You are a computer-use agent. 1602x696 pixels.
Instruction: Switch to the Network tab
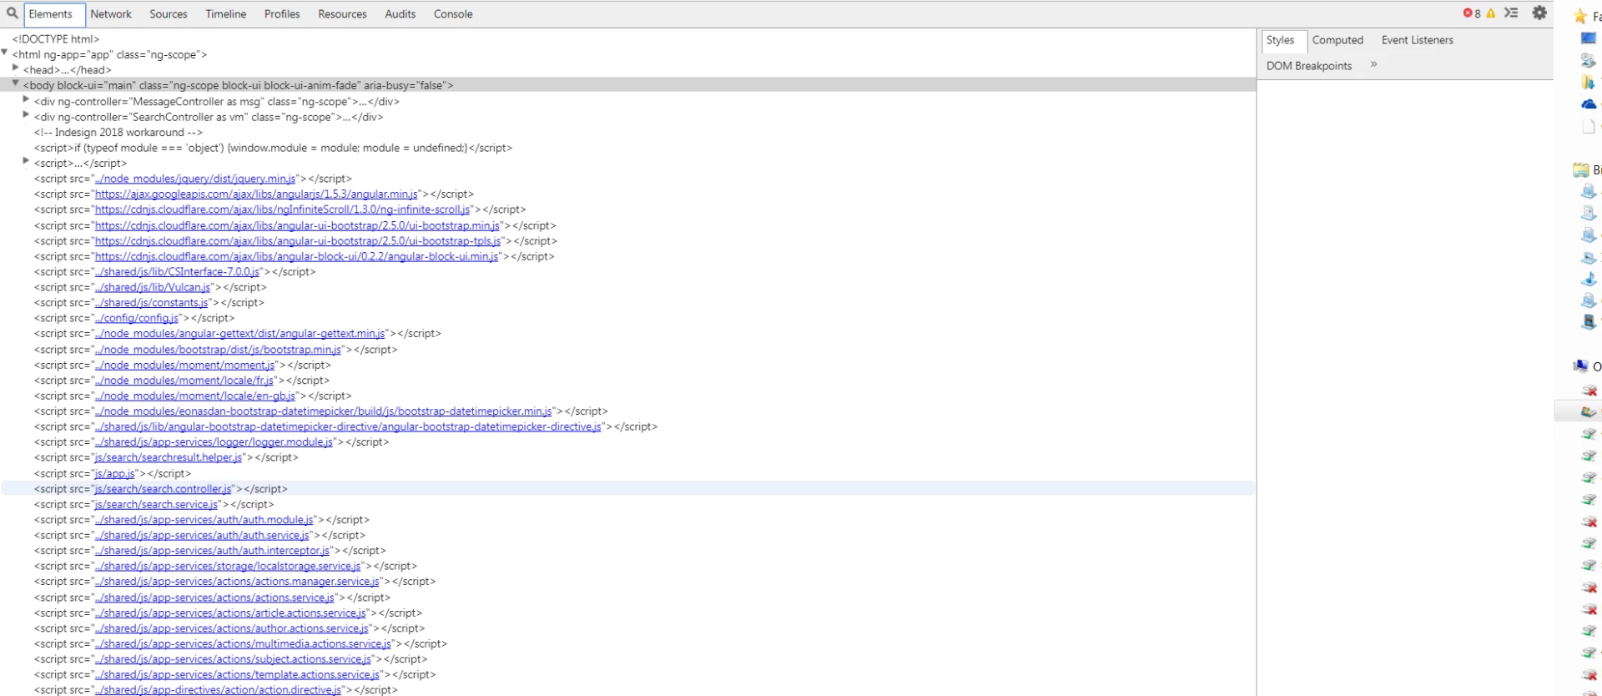pyautogui.click(x=111, y=14)
